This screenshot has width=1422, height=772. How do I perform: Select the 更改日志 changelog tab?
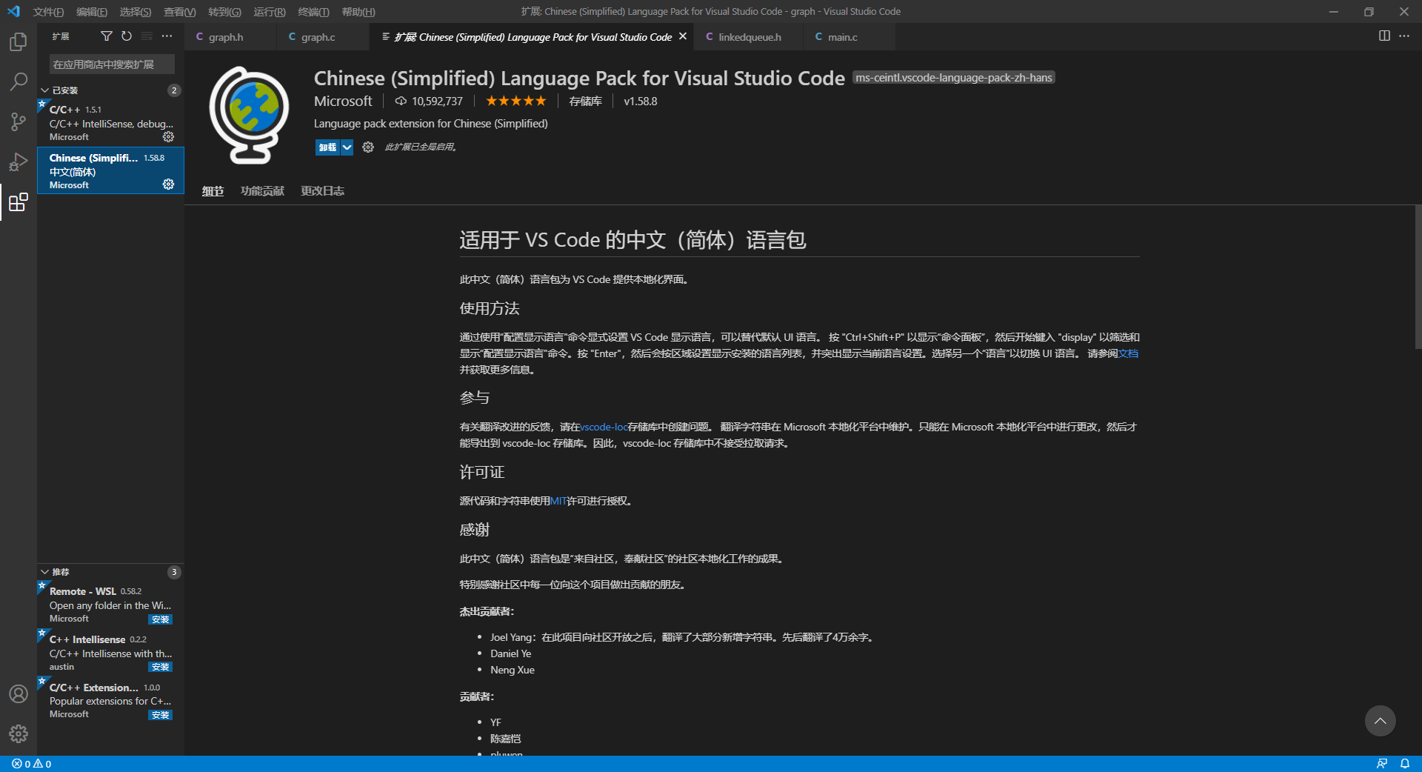click(x=322, y=191)
